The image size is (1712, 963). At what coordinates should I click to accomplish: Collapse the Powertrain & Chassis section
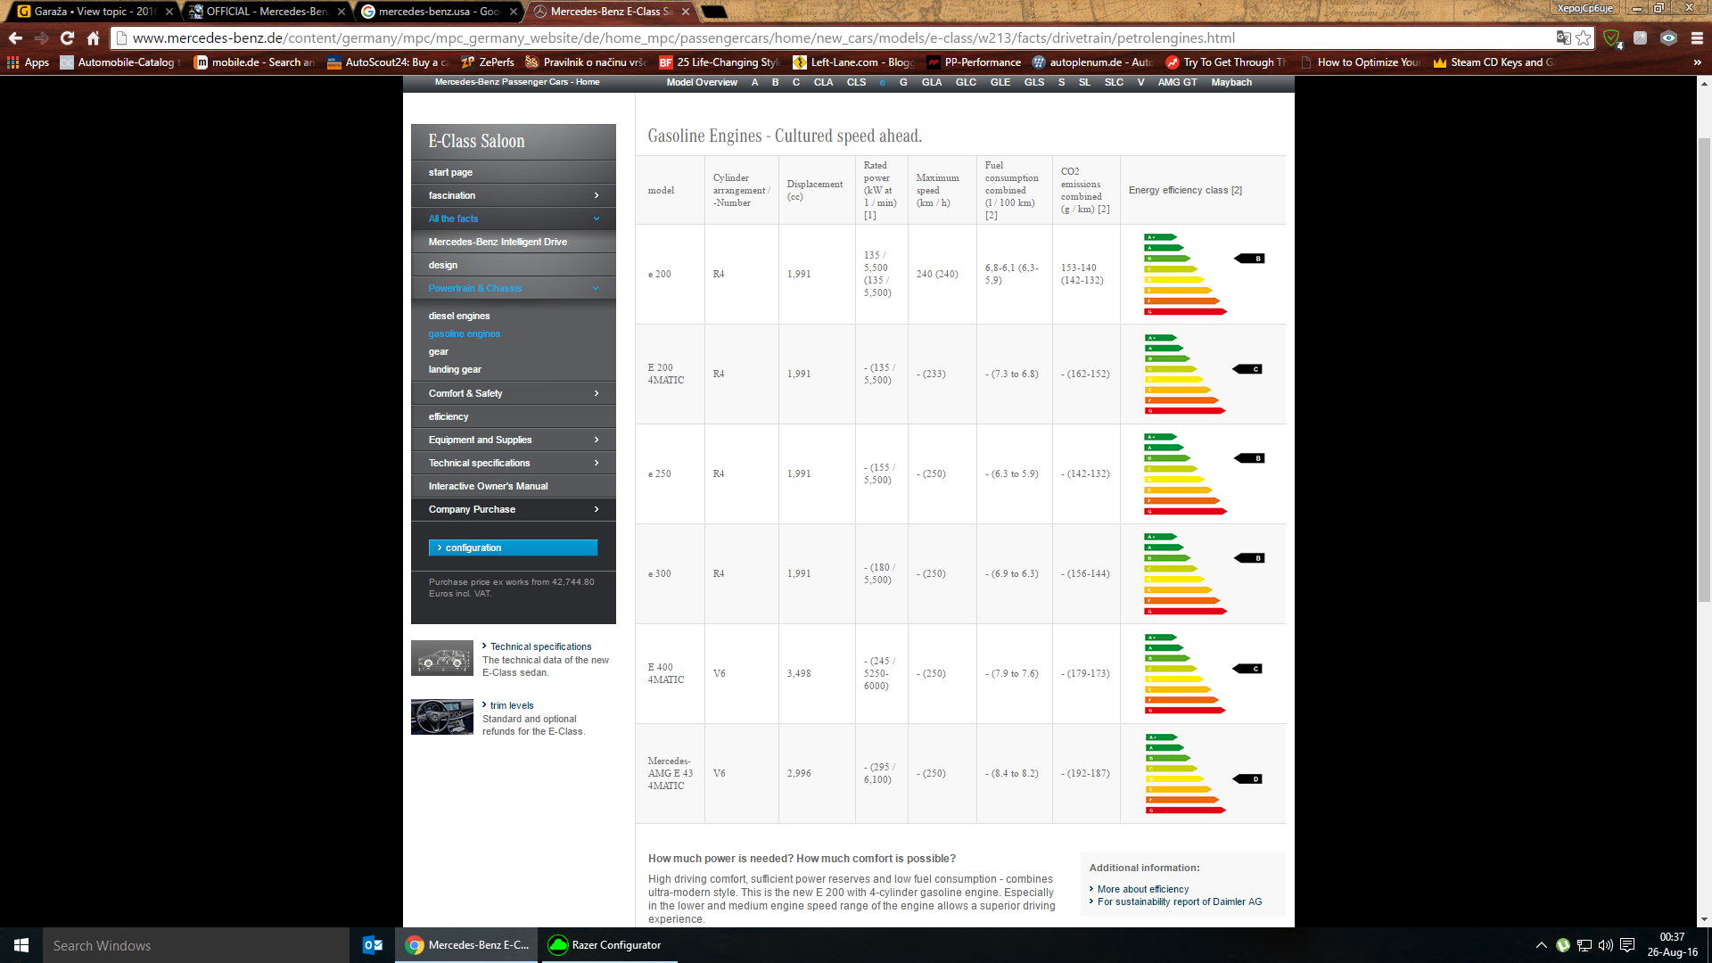coord(514,288)
